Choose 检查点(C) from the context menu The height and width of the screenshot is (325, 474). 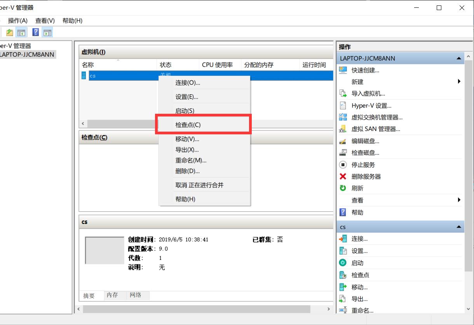pyautogui.click(x=205, y=125)
